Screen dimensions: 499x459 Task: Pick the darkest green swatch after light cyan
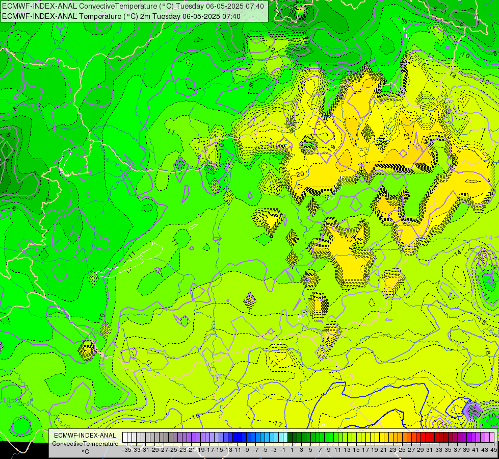coord(290,438)
